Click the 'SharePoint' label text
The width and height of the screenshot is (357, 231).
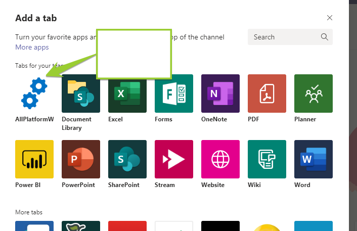pyautogui.click(x=123, y=185)
